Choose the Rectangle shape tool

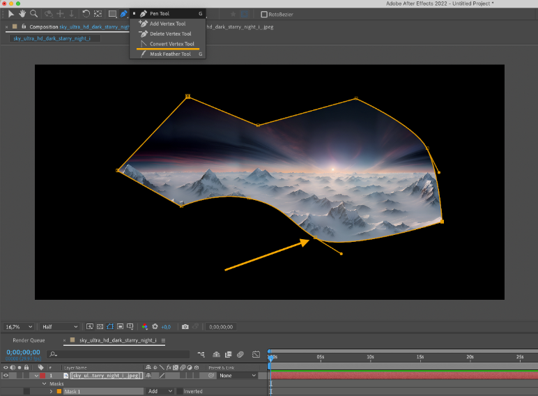click(112, 13)
